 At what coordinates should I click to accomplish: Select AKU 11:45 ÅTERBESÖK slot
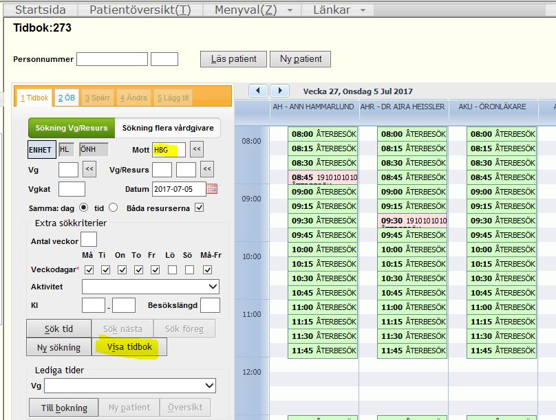point(502,351)
